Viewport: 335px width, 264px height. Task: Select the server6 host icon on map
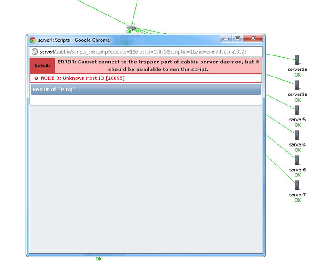[297, 160]
